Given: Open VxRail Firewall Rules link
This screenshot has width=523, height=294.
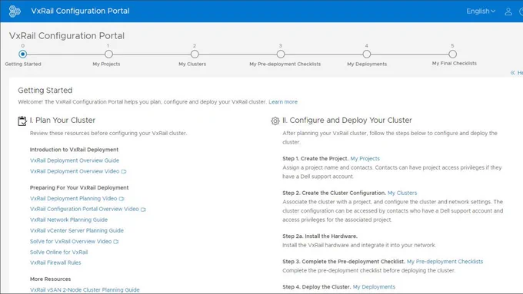Looking at the screenshot, I should [x=55, y=263].
